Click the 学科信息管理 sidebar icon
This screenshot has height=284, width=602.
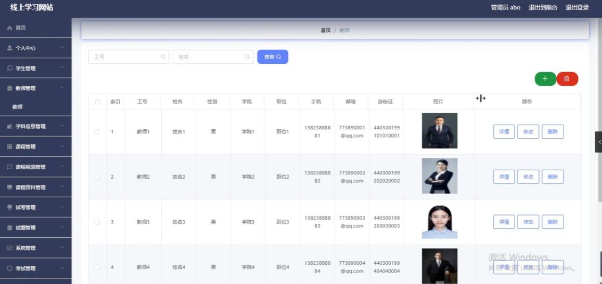pyautogui.click(x=9, y=127)
